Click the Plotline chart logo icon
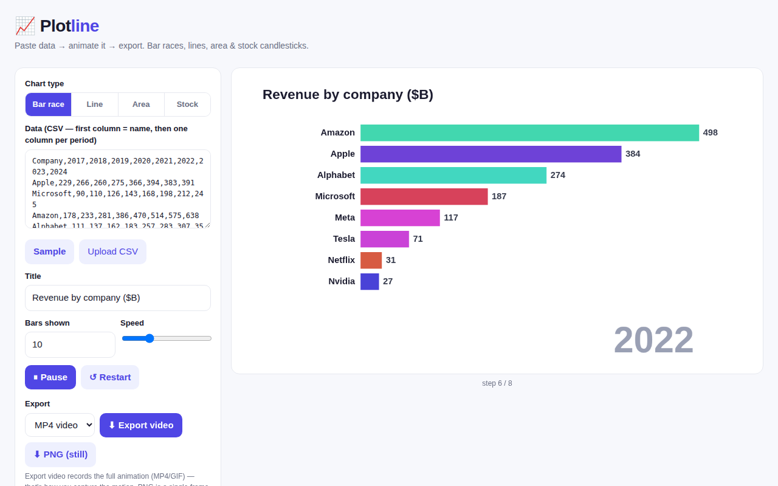 [x=25, y=26]
